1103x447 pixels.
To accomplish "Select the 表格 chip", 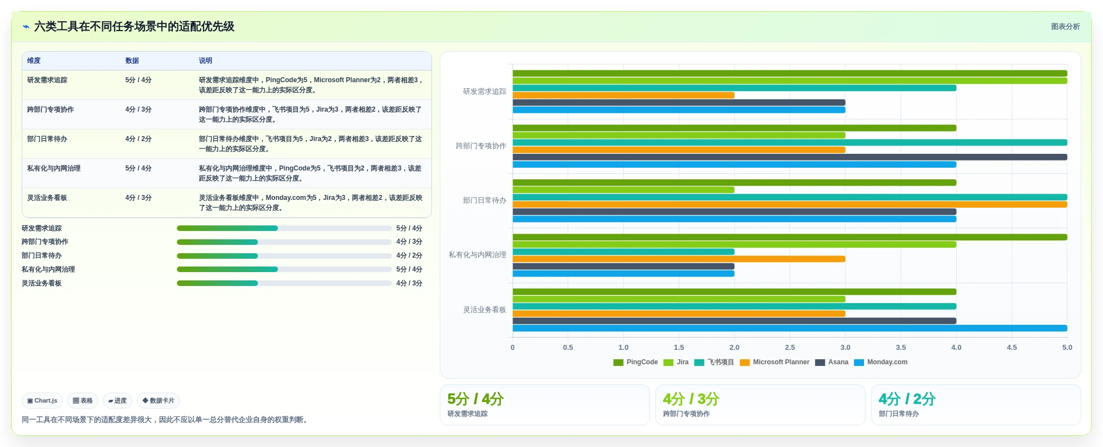I will tap(83, 400).
